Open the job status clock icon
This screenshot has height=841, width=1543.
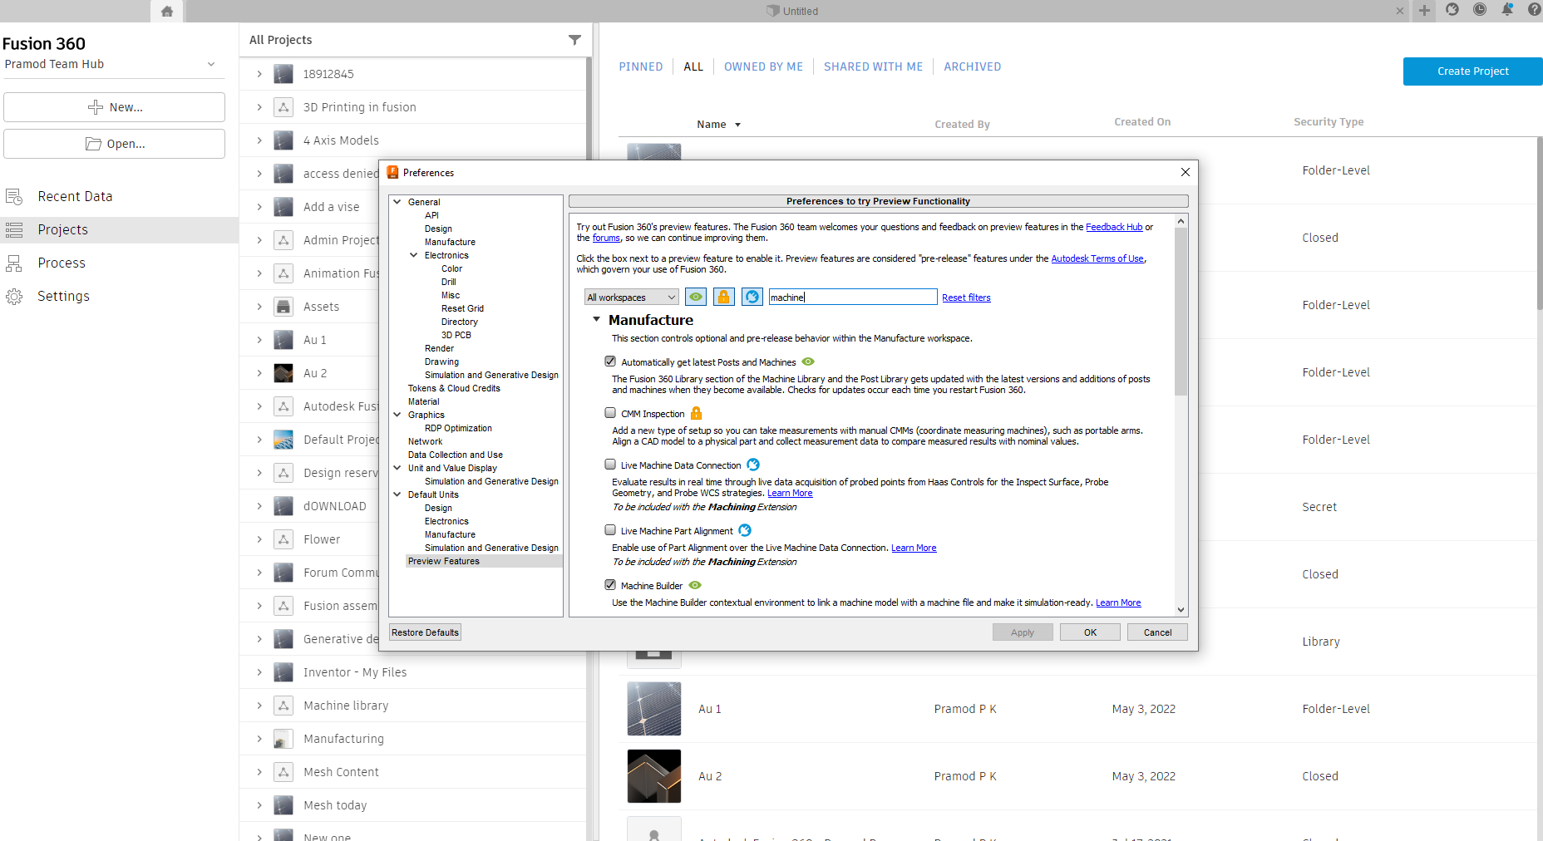point(1480,10)
